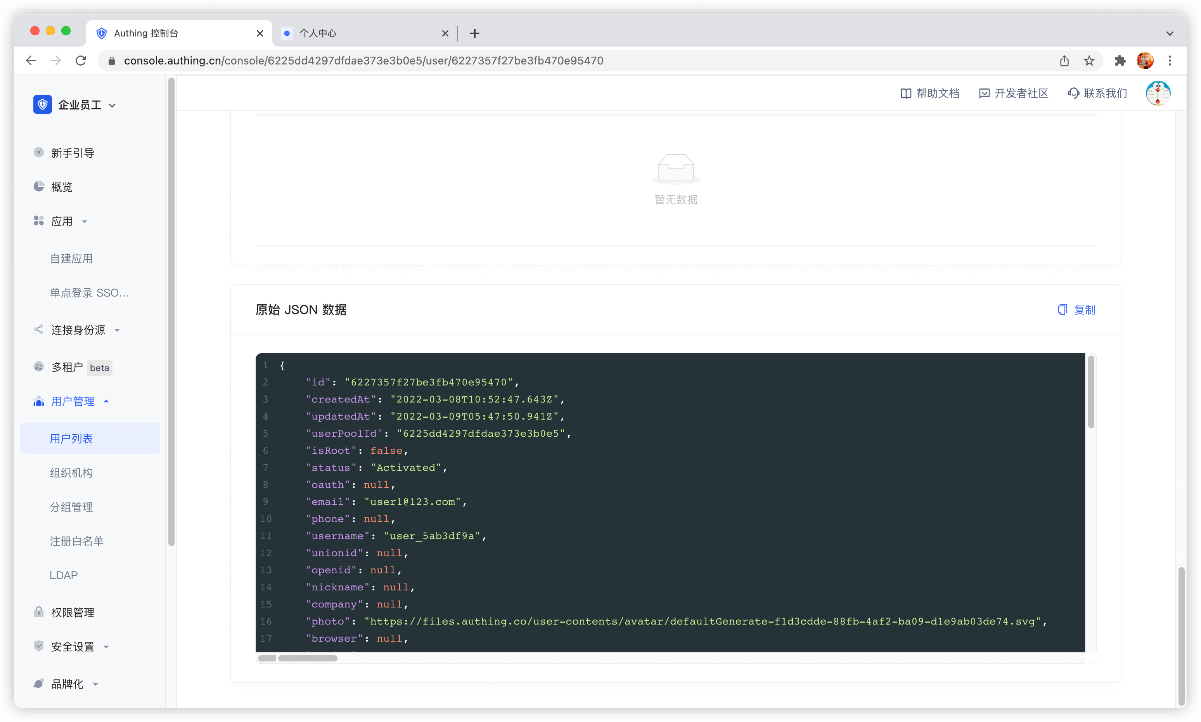Viewport: 1201px width, 722px height.
Task: Bookmark this page with star icon
Action: click(1089, 61)
